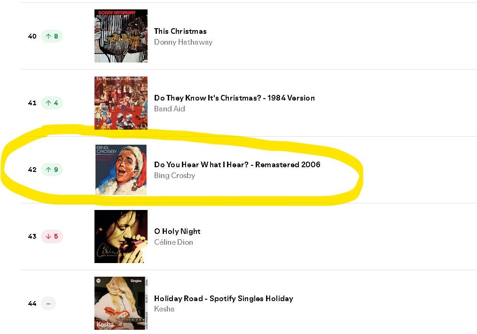Screen dimensions: 477x334
Task: Click the up 8 rank change badge
Action: (x=52, y=36)
